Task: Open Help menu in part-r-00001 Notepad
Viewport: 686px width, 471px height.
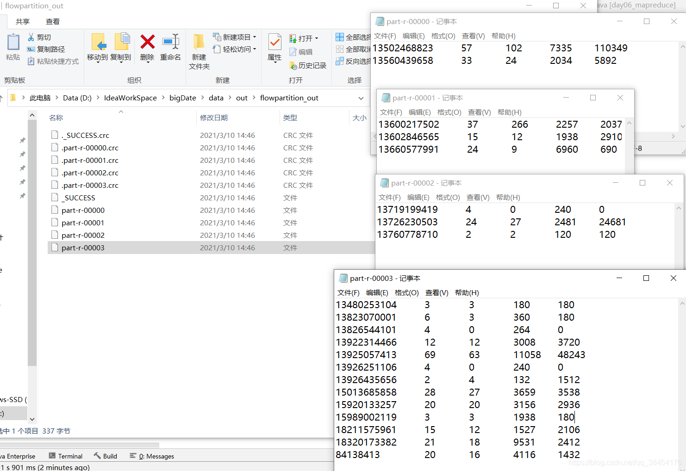Action: [x=510, y=112]
